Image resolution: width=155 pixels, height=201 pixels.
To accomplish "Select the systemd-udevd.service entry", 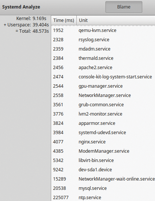I will pyautogui.click(x=103, y=133).
